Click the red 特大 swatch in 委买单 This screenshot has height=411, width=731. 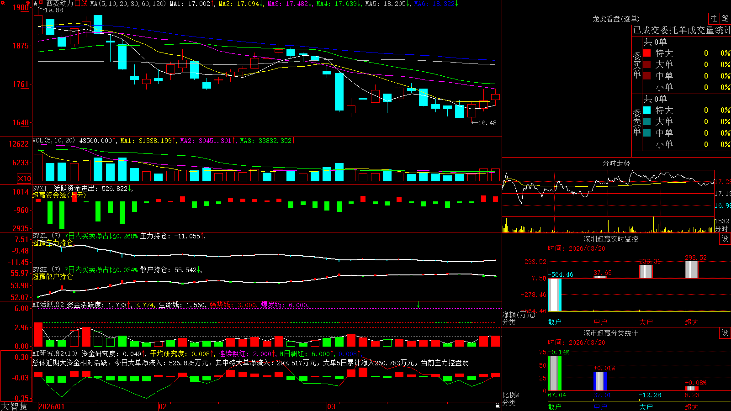647,53
